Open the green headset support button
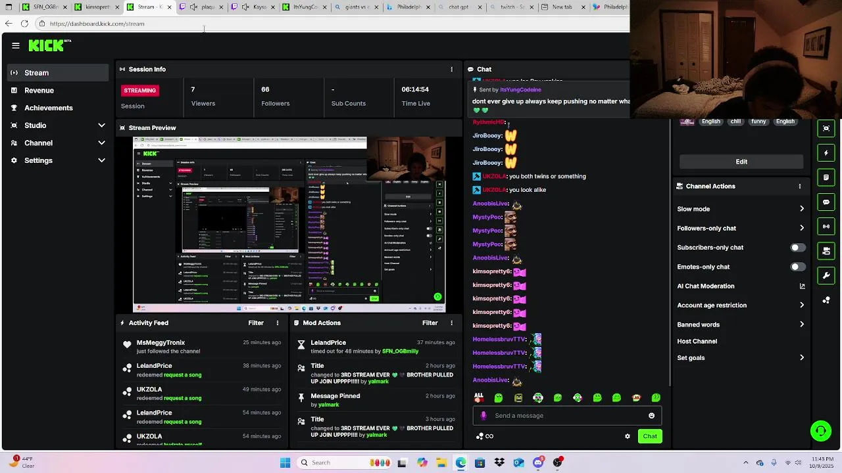This screenshot has width=842, height=473. click(820, 431)
